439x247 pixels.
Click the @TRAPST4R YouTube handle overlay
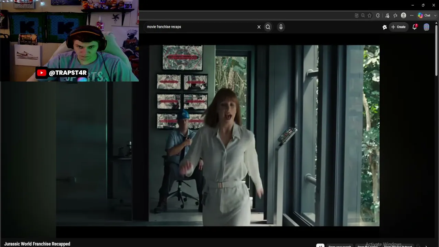pyautogui.click(x=62, y=73)
